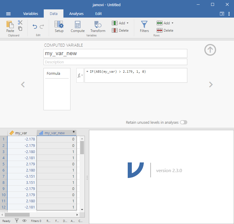Hide the variable editor with up arrow

click(210, 50)
